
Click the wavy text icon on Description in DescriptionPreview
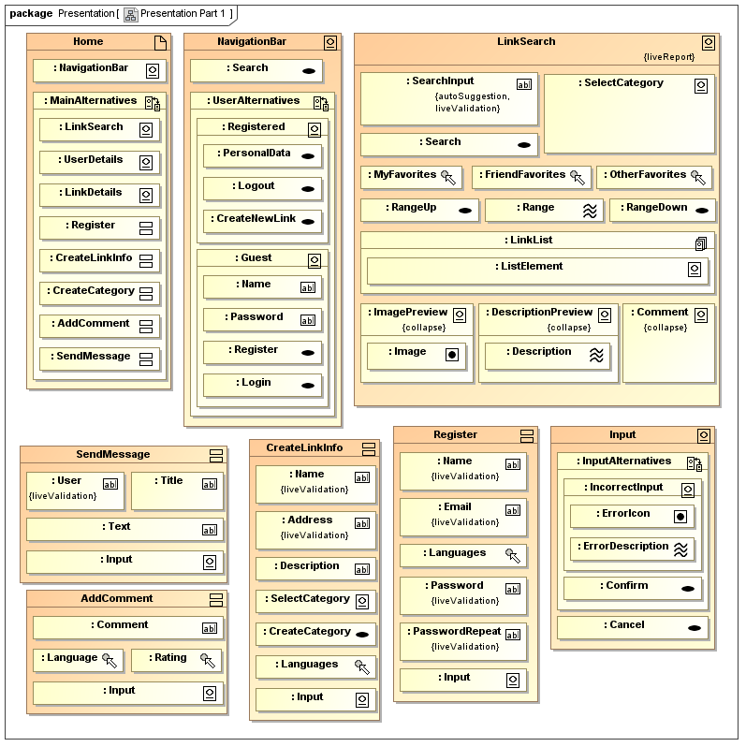pos(596,355)
